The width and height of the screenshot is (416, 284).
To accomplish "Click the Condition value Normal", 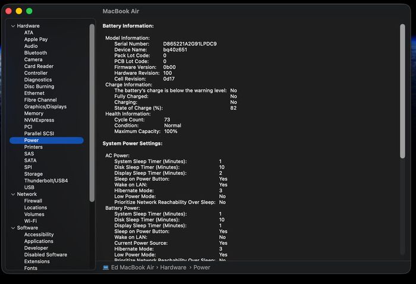I will [x=173, y=126].
